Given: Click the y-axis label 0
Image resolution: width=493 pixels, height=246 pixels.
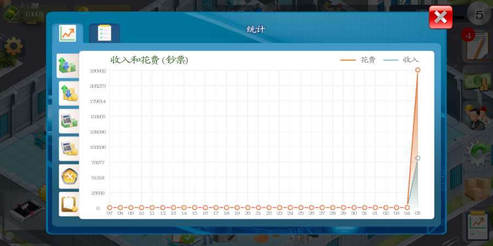Looking at the screenshot, I should click(98, 208).
